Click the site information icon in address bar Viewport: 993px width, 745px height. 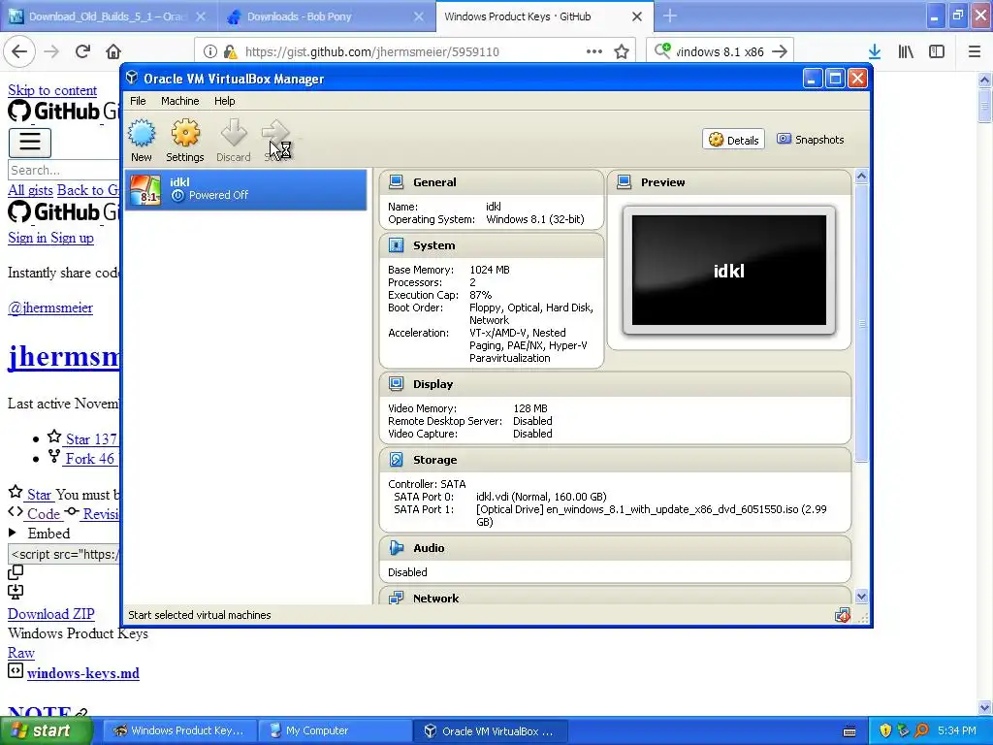210,51
